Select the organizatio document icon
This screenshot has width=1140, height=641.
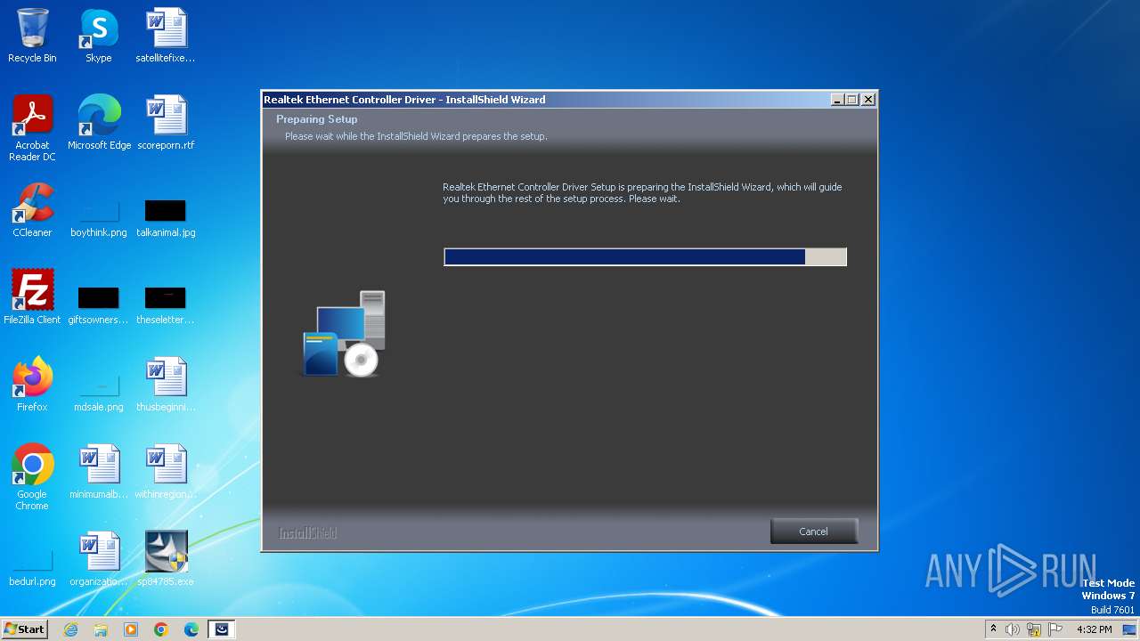pyautogui.click(x=99, y=559)
